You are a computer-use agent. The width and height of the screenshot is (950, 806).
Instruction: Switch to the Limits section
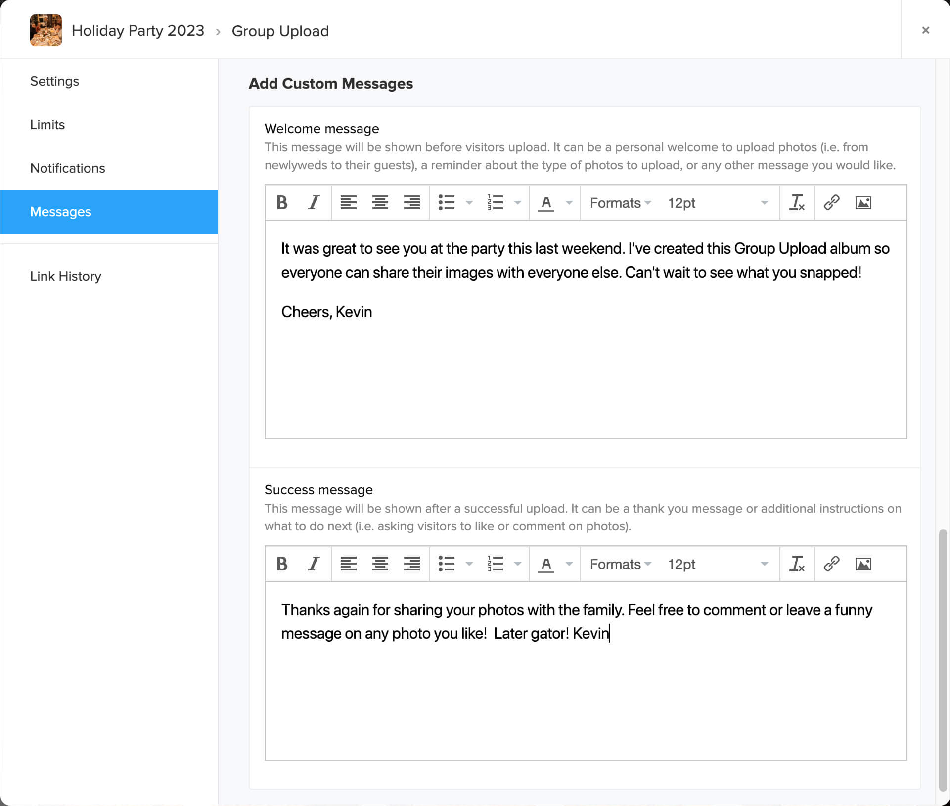[47, 125]
